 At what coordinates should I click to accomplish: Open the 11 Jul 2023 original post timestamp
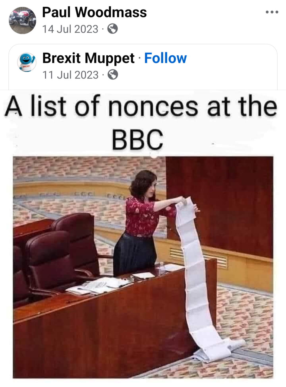70,75
